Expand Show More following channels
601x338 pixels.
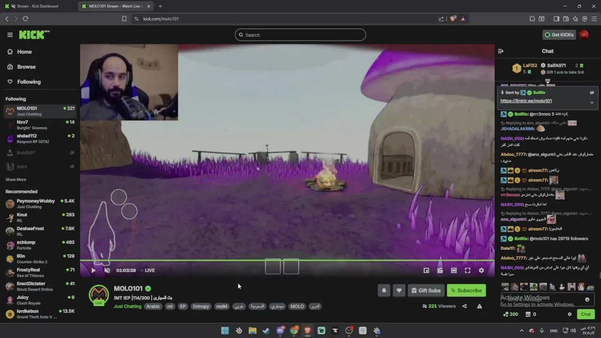pyautogui.click(x=15, y=180)
